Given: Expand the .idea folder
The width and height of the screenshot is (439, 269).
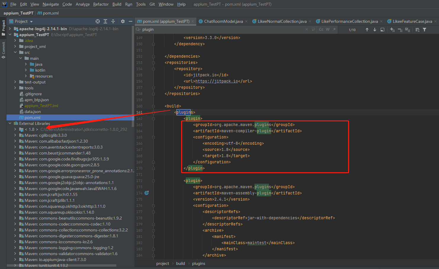Looking at the screenshot, I should pyautogui.click(x=15, y=41).
